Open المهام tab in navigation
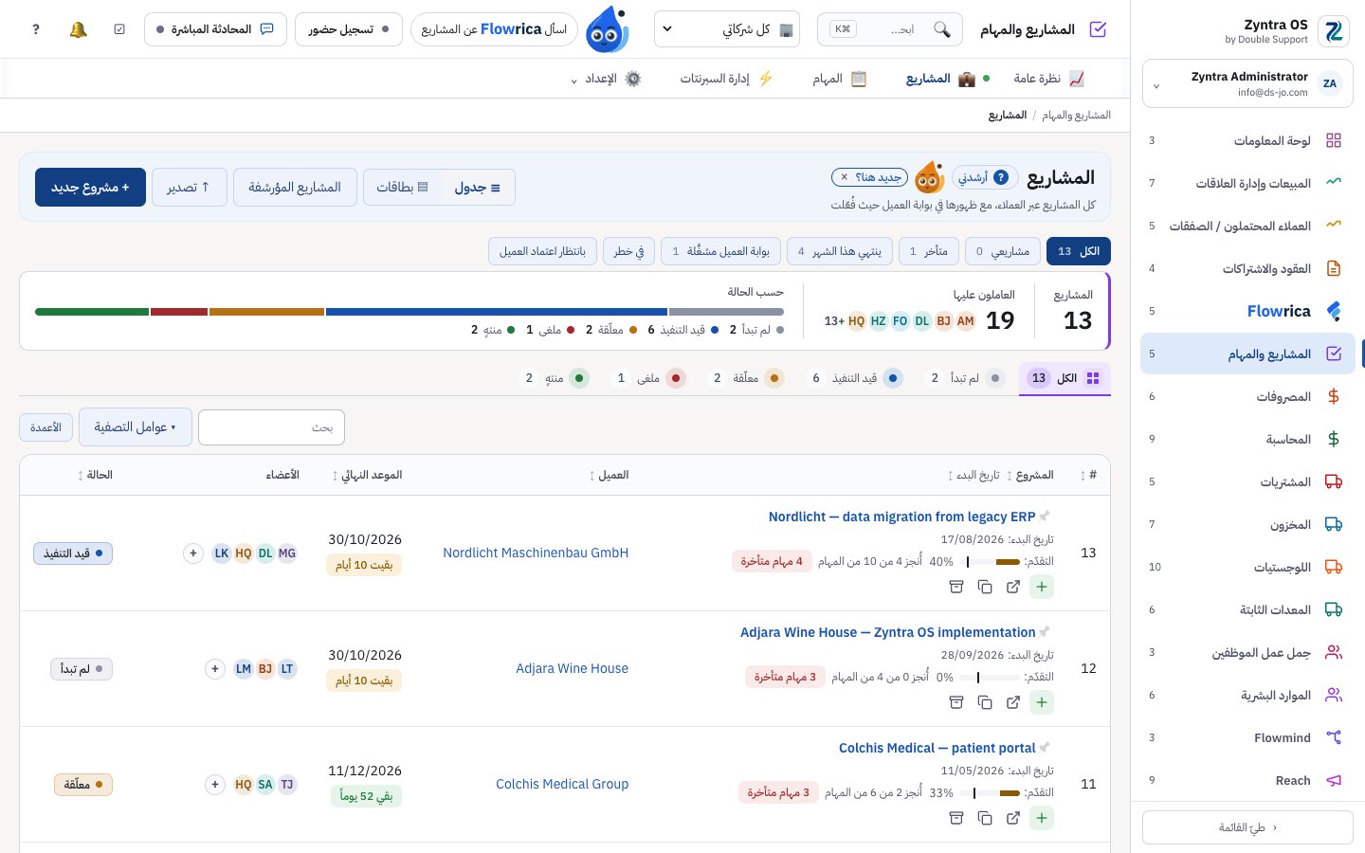 pos(840,79)
